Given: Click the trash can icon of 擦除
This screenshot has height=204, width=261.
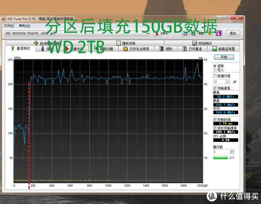Looking at the screenshot, I should pyautogui.click(x=161, y=49).
